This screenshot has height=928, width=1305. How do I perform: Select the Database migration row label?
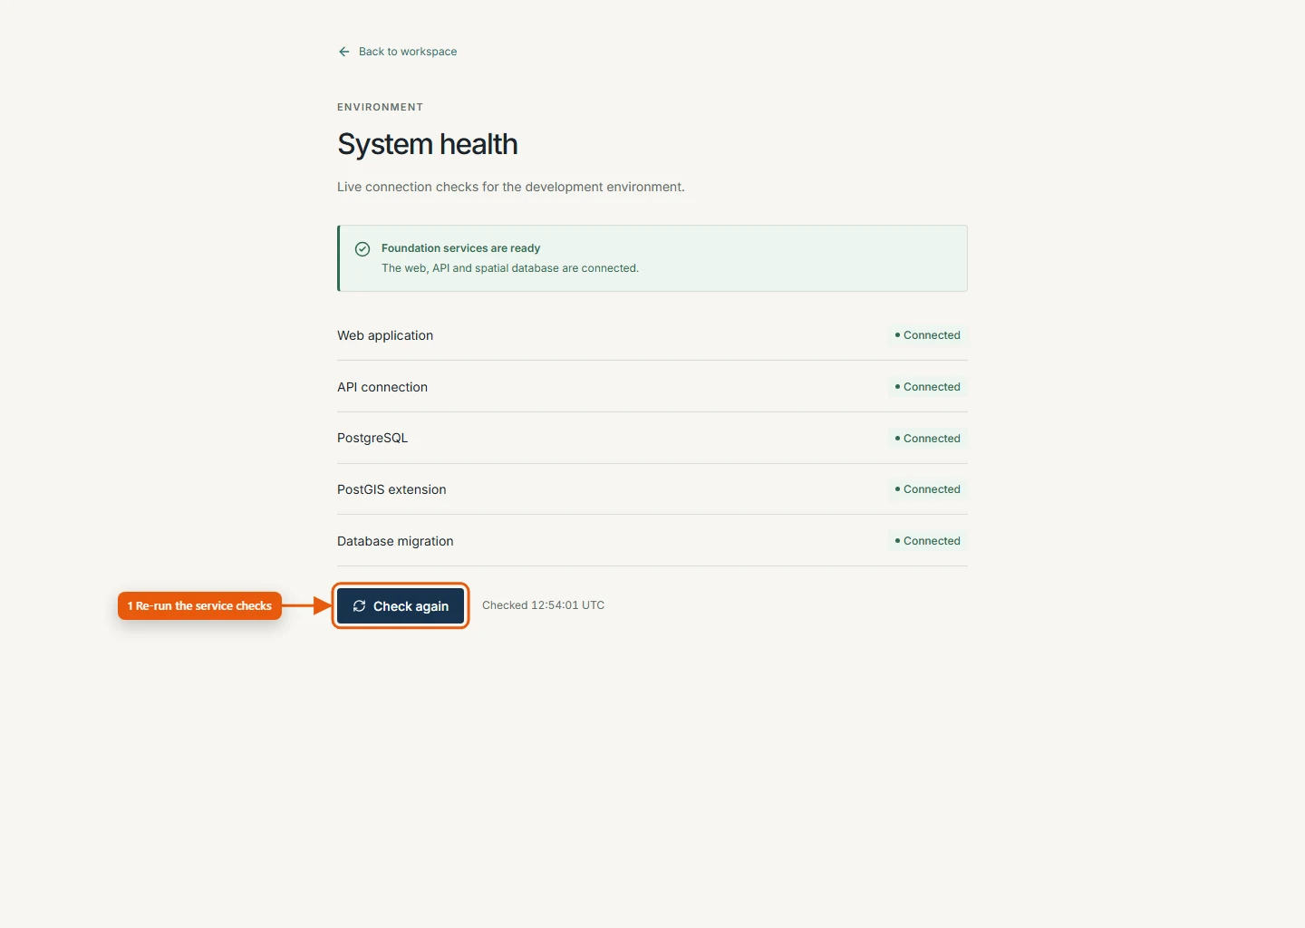point(395,541)
